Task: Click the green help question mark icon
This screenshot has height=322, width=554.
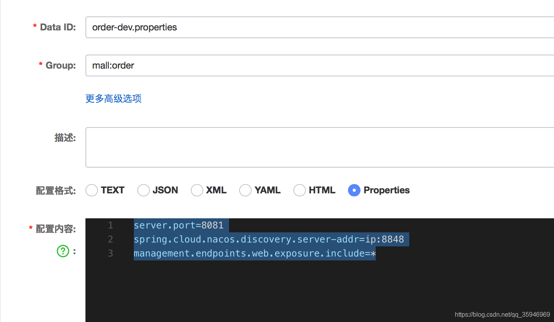Action: point(63,251)
